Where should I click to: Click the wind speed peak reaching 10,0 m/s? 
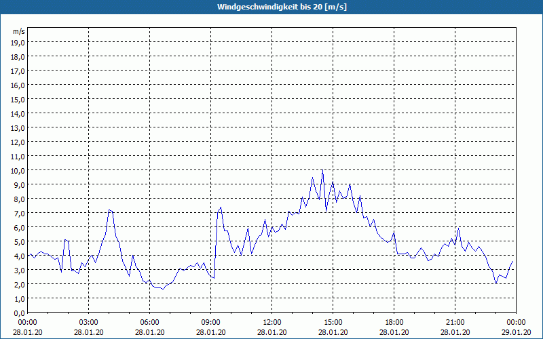322,171
